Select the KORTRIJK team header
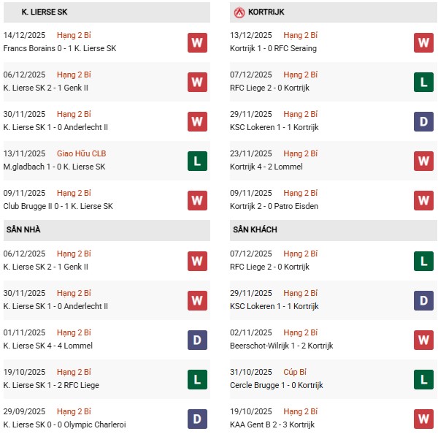Viewport: 438px width, 434px height. [x=266, y=12]
